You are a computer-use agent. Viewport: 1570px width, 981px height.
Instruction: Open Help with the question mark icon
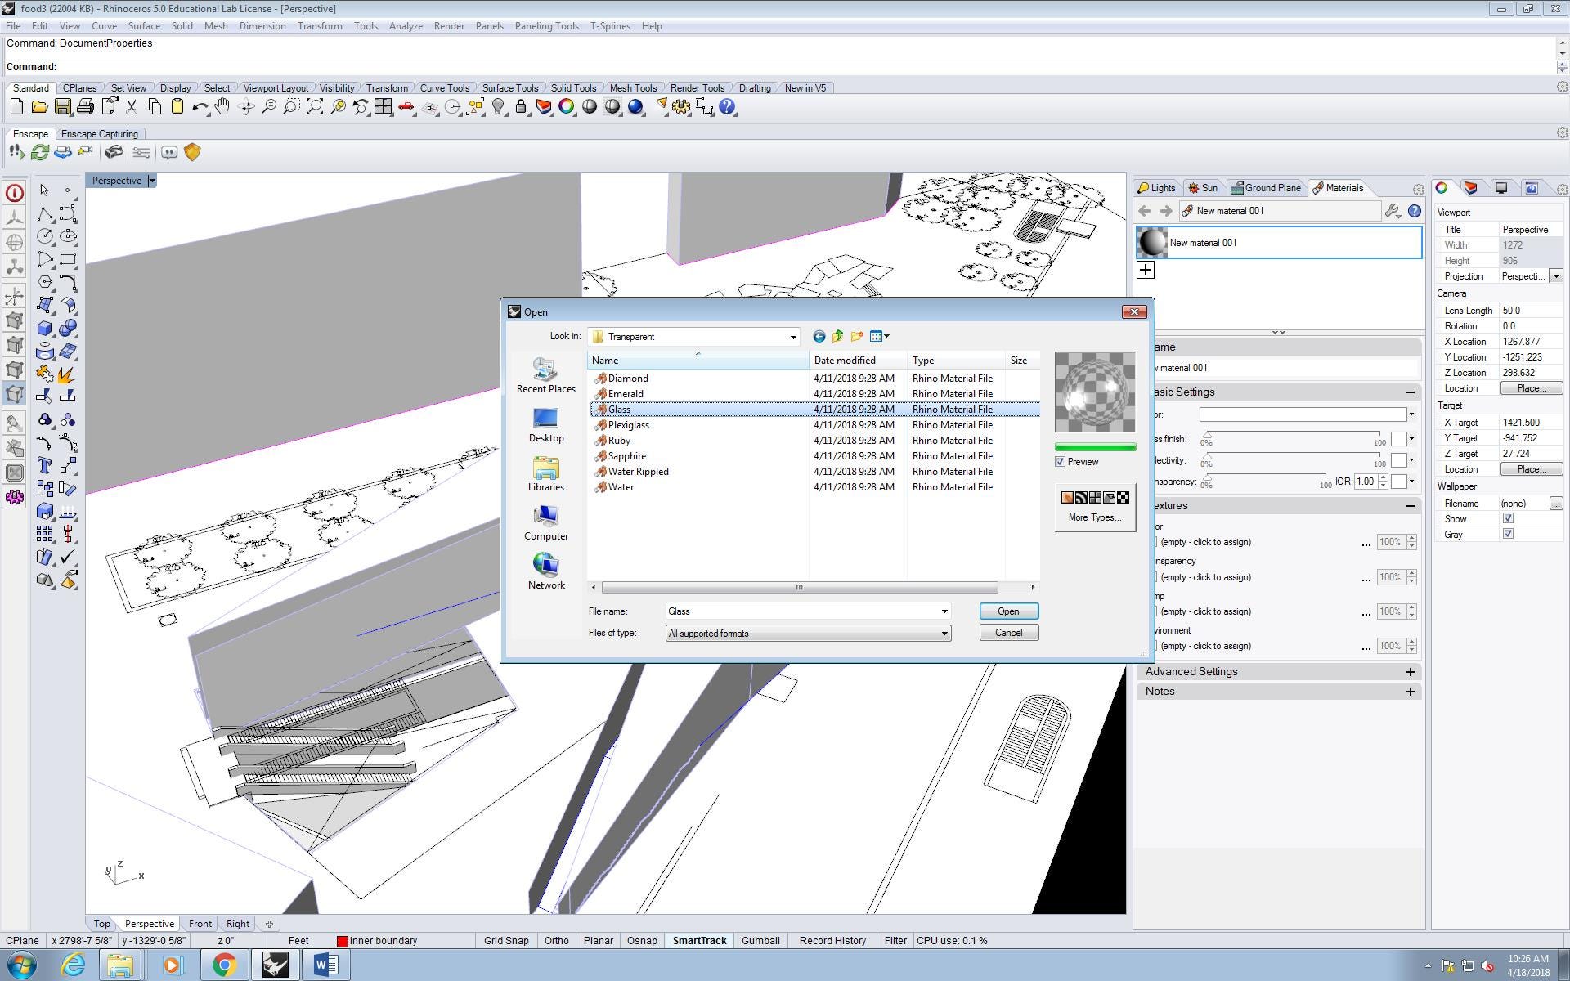[727, 107]
